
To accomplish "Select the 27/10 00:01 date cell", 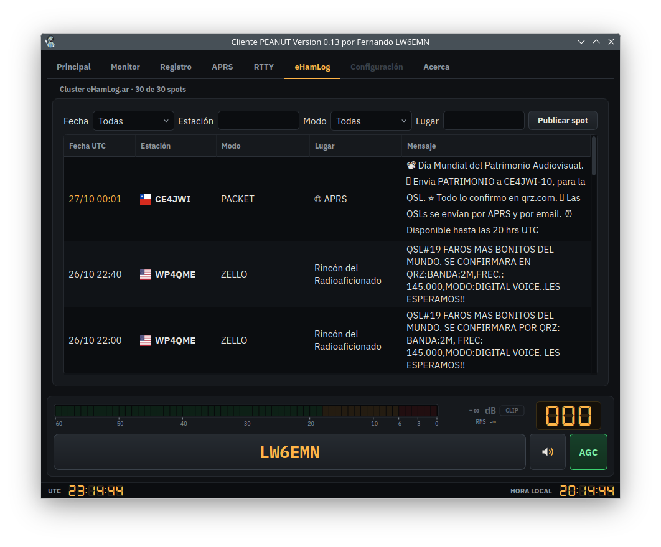I will 95,199.
